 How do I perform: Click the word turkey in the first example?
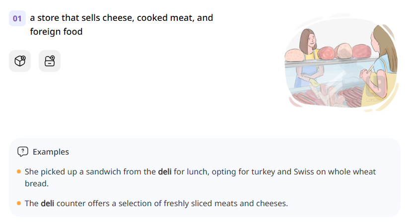262,172
